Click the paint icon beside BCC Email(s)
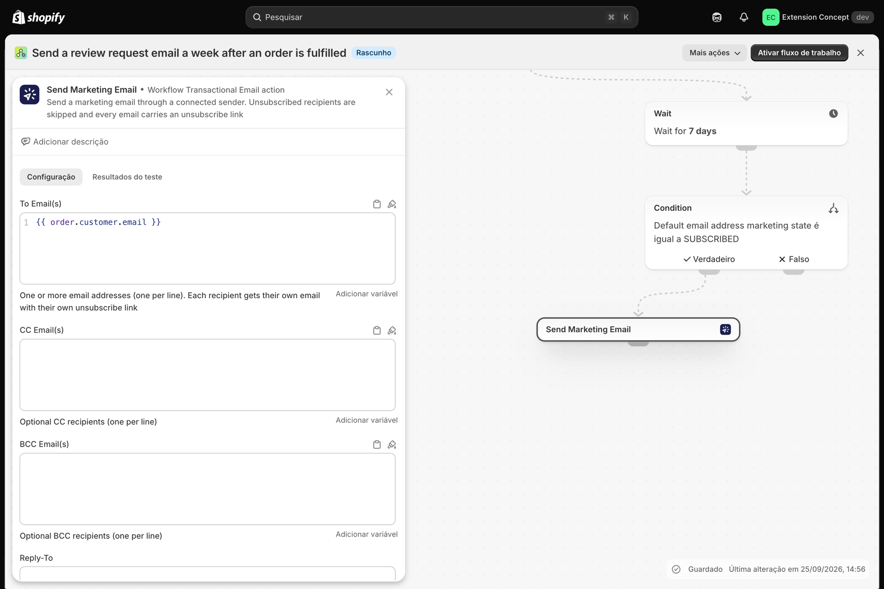Image resolution: width=884 pixels, height=589 pixels. click(x=392, y=445)
